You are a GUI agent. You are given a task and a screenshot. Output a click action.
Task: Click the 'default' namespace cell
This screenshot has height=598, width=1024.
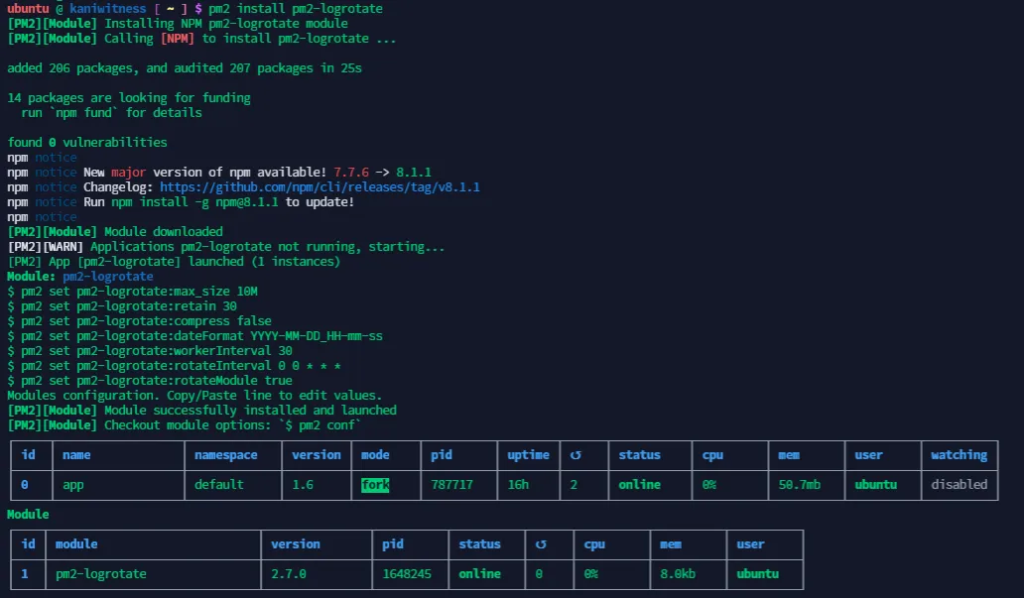pos(218,485)
